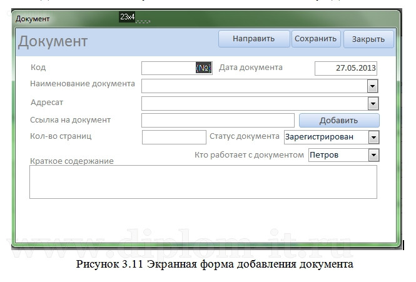Expand the Наименование документа dropdown arrow
The height and width of the screenshot is (282, 416).
tap(373, 86)
